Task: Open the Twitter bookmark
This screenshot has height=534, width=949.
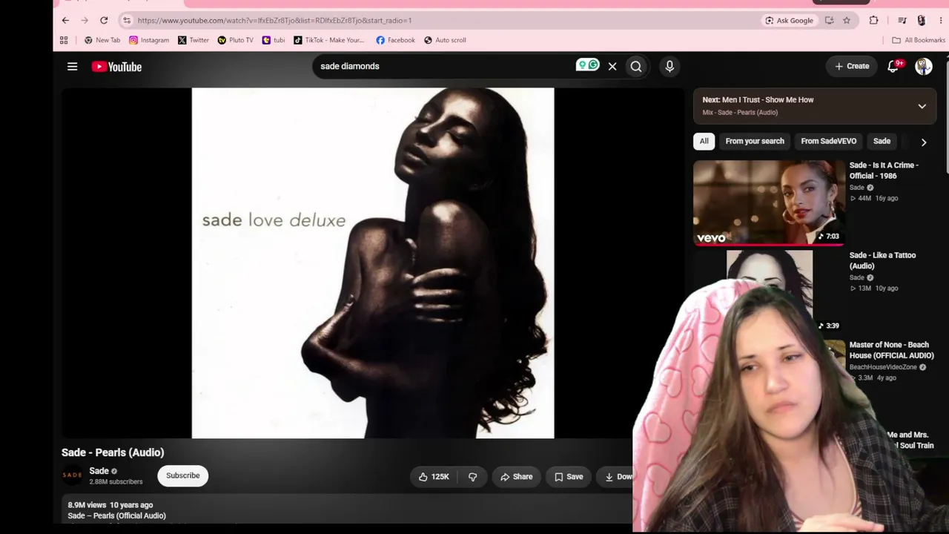Action: pos(194,40)
